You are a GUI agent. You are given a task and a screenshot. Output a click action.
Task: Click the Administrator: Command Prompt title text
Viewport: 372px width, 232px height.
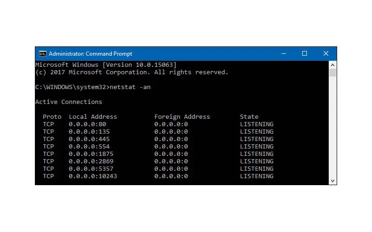[x=90, y=54]
